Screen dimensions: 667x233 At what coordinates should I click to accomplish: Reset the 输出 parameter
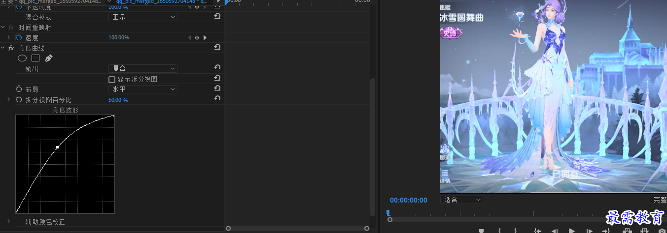[x=217, y=68]
